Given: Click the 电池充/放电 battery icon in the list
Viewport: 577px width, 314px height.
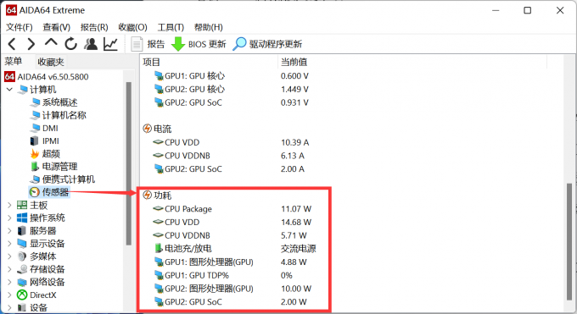Looking at the screenshot, I should pyautogui.click(x=159, y=248).
